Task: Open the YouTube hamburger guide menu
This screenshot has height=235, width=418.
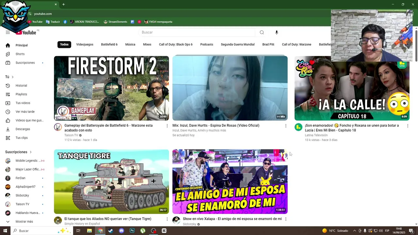Action: click(8, 32)
